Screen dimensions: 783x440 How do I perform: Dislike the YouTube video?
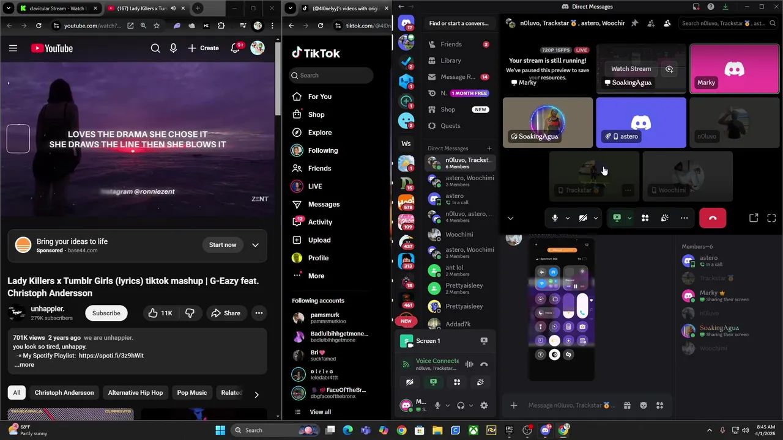[190, 313]
